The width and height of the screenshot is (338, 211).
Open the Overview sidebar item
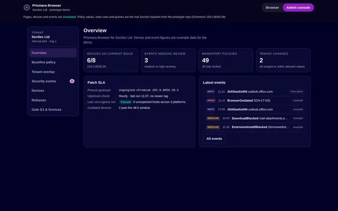pyautogui.click(x=53, y=53)
